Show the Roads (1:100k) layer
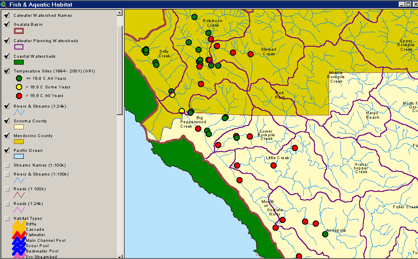Image resolution: width=418 pixels, height=259 pixels. click(7, 189)
